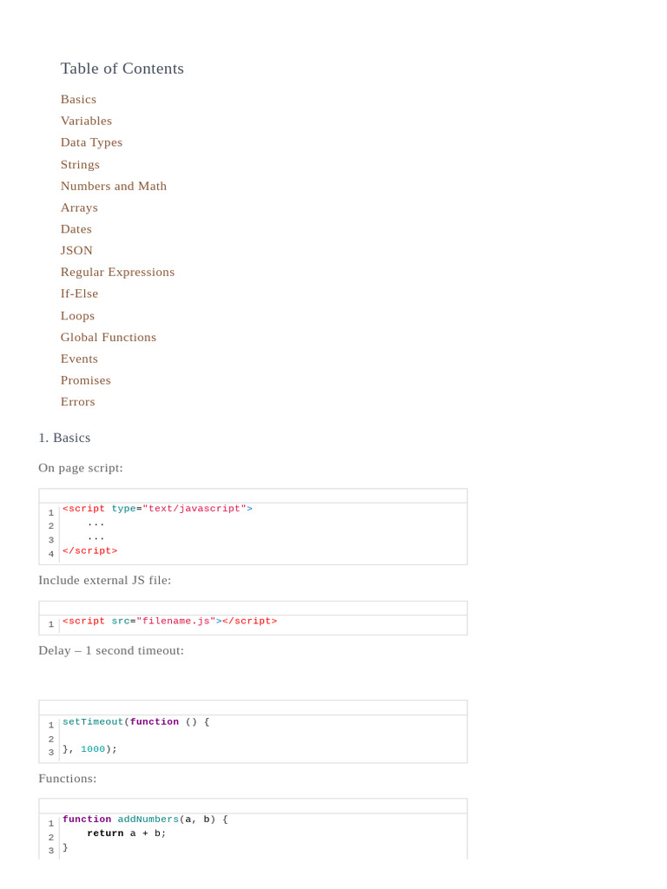Open the Errors contents link

coord(77,401)
